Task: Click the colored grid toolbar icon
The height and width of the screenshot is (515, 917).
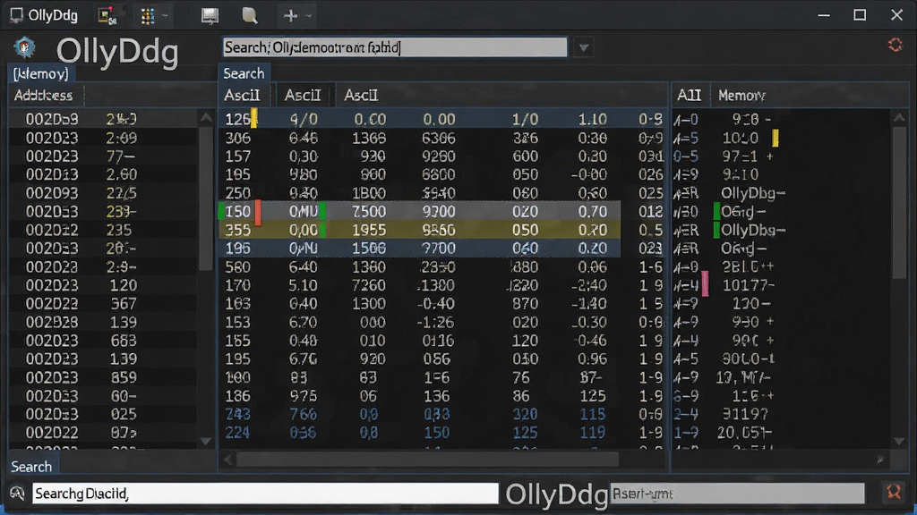Action: tap(148, 16)
